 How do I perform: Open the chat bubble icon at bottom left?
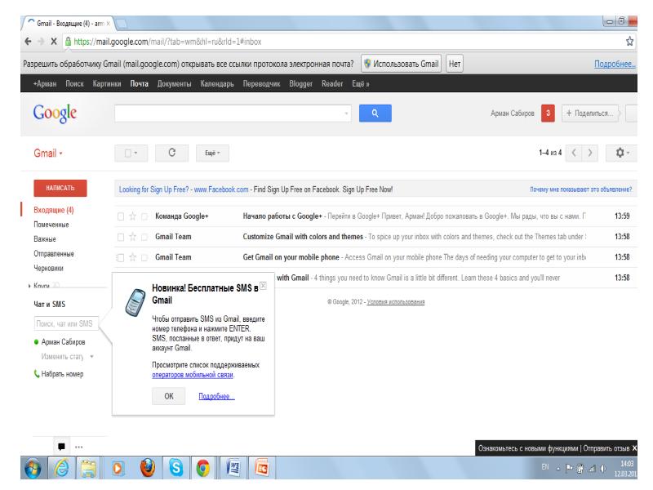coord(60,448)
